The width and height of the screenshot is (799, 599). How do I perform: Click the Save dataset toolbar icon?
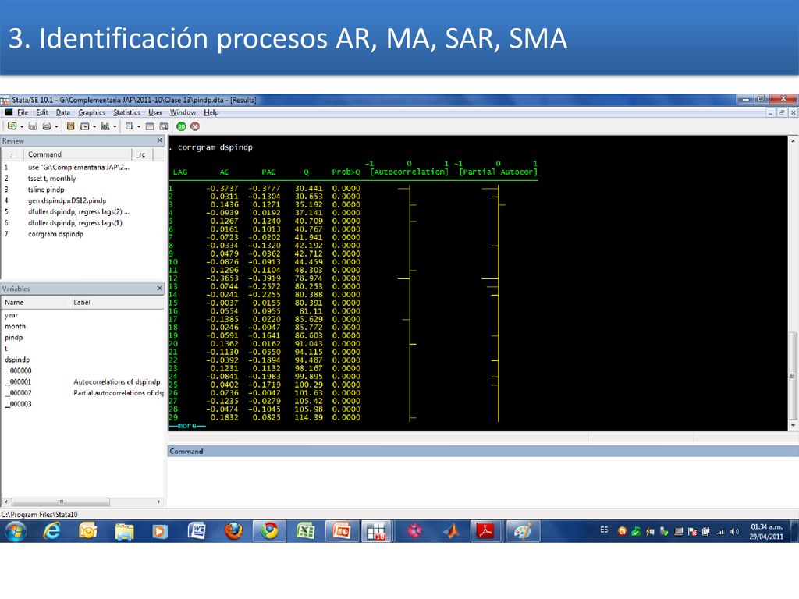[x=33, y=126]
